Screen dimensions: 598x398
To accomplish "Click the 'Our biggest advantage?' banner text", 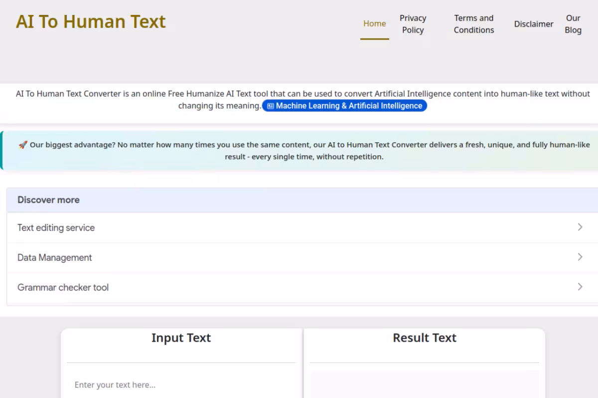I will (304, 151).
